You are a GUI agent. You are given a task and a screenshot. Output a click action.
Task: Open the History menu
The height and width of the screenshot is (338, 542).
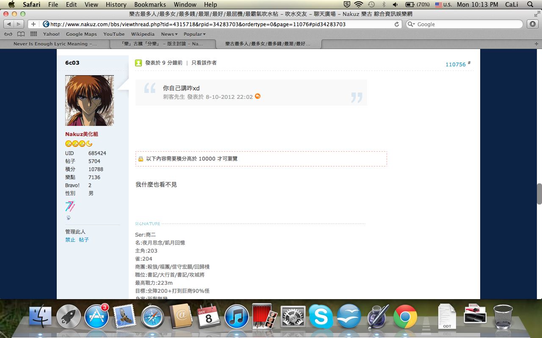click(x=116, y=5)
